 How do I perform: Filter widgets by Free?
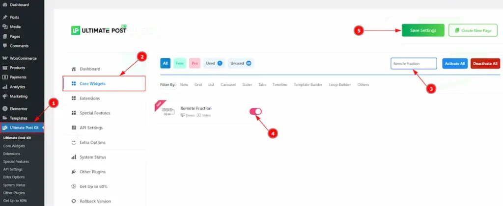tap(179, 63)
